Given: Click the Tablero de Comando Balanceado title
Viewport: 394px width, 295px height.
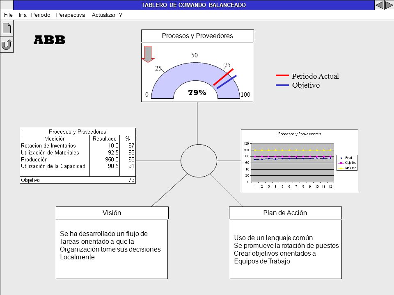Looking at the screenshot, I should (x=194, y=5).
